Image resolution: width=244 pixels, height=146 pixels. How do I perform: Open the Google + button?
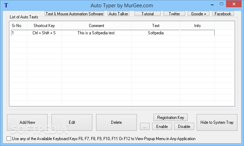(x=199, y=14)
